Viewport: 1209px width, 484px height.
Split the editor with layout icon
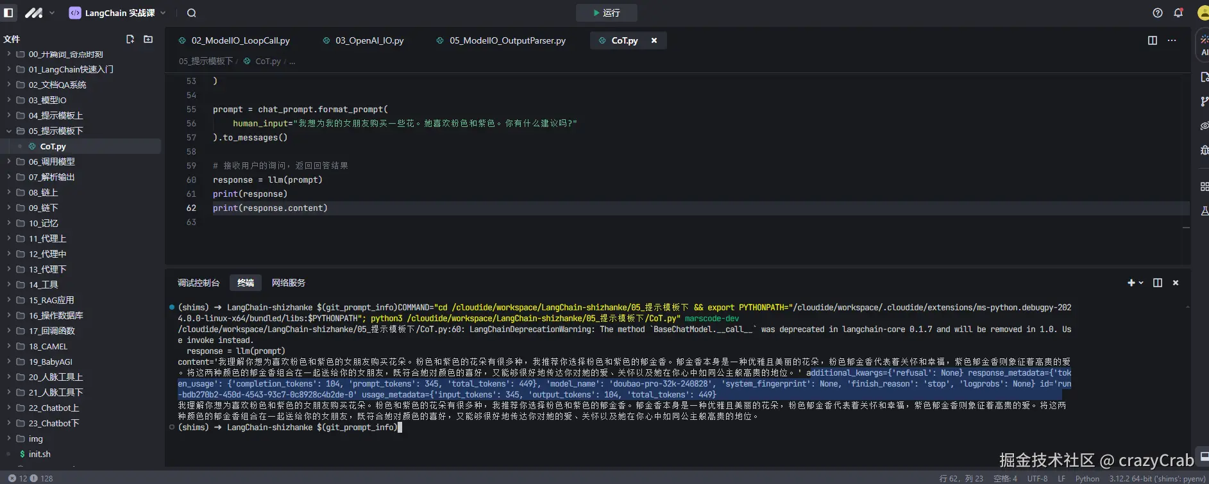[x=1153, y=40]
